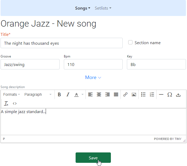The image size is (187, 166).
Task: Expand the More options section
Action: click(93, 77)
